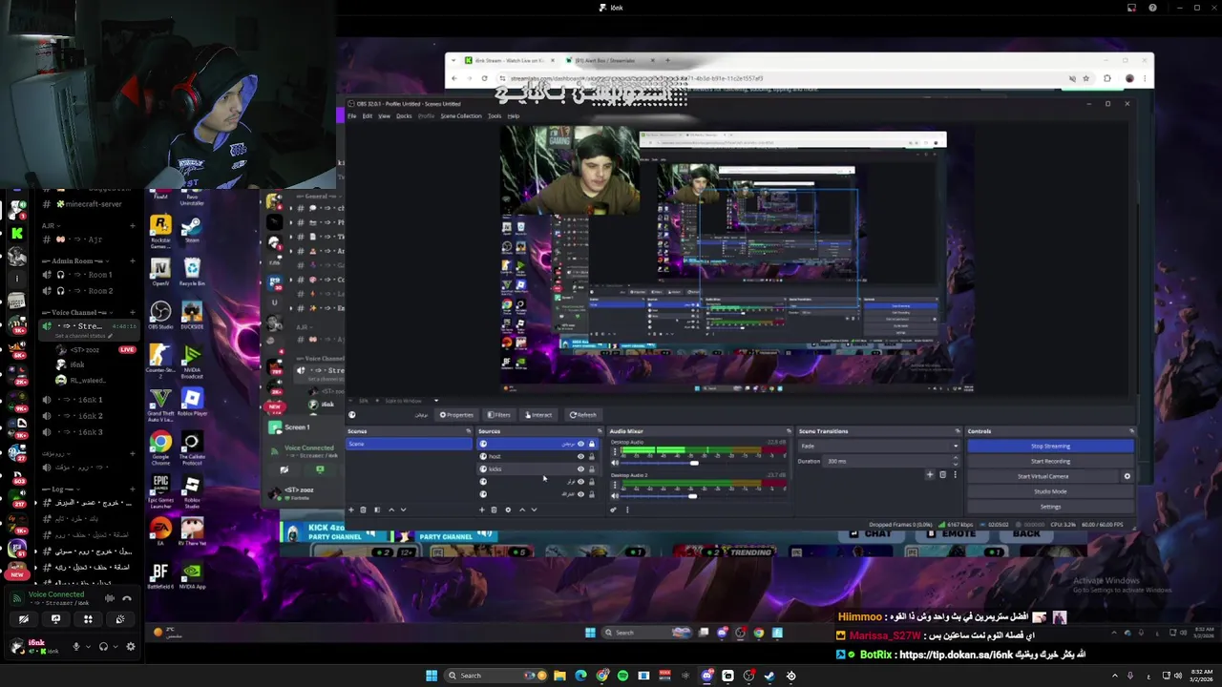Open OBS File menu
Screen dimensions: 1222x687
[351, 115]
